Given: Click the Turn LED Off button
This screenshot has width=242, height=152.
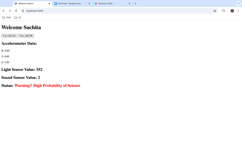Looking at the screenshot, I should coord(26,36).
